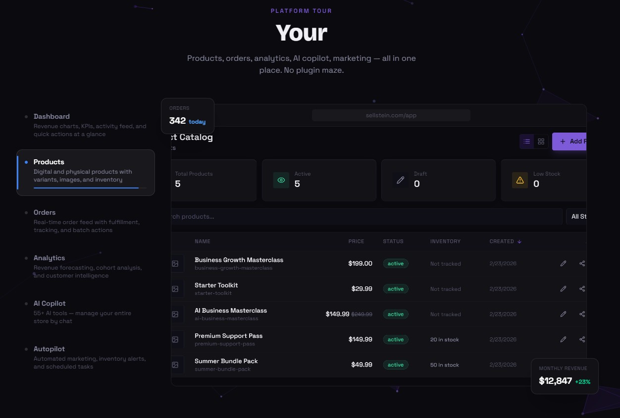620x418 pixels.
Task: Click image placeholder for Summer Bundle Pack
Action: click(x=175, y=365)
